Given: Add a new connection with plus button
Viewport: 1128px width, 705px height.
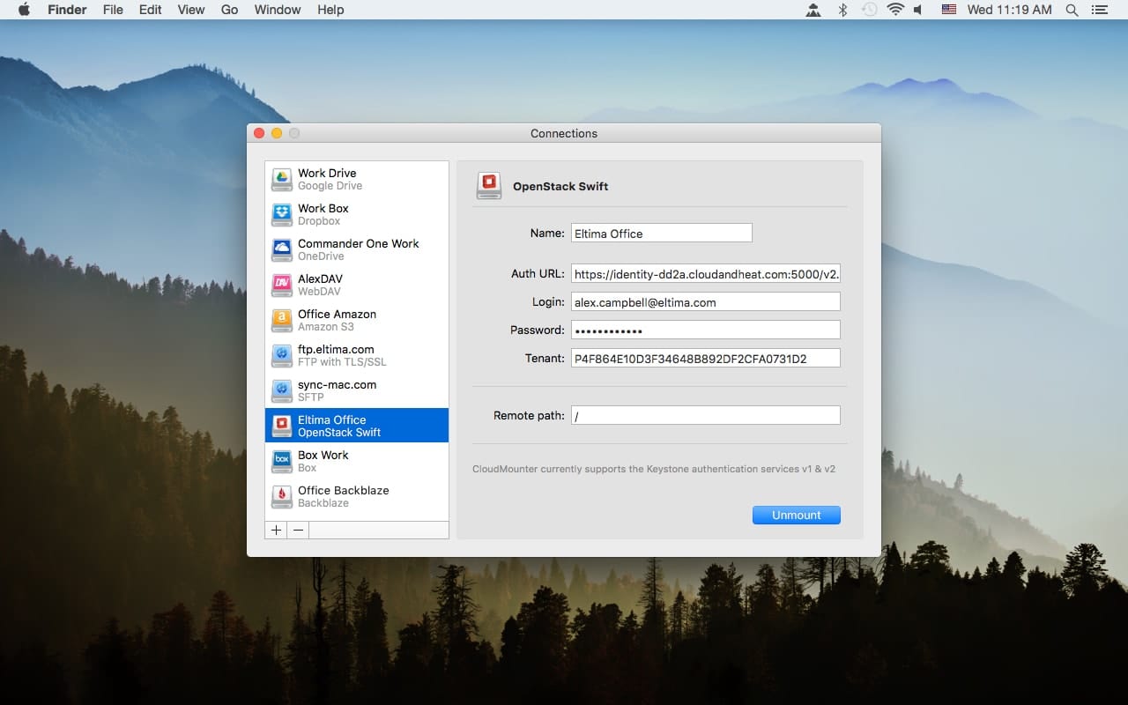Looking at the screenshot, I should tap(276, 530).
